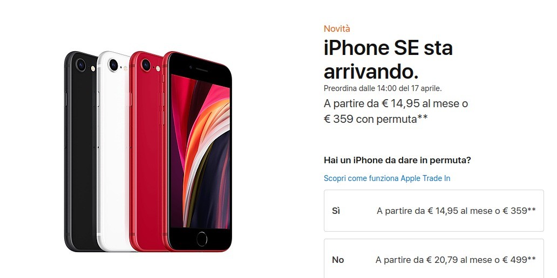
Task: Click '€ 359 con permuta**' price text
Action: point(376,119)
